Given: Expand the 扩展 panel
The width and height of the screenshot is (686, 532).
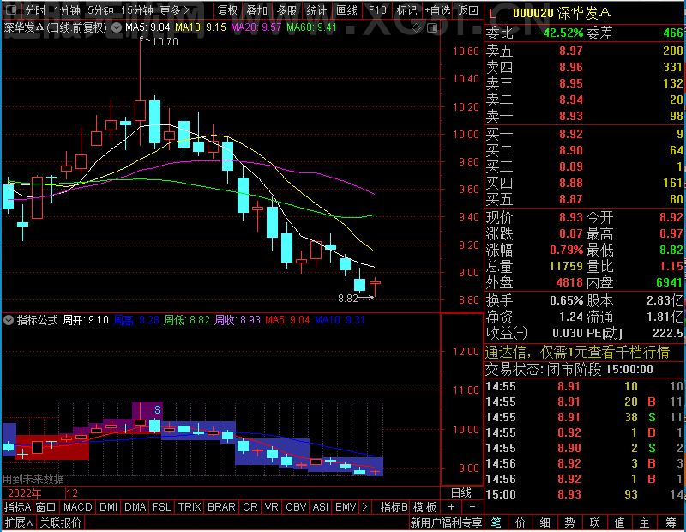Looking at the screenshot, I should point(18,523).
